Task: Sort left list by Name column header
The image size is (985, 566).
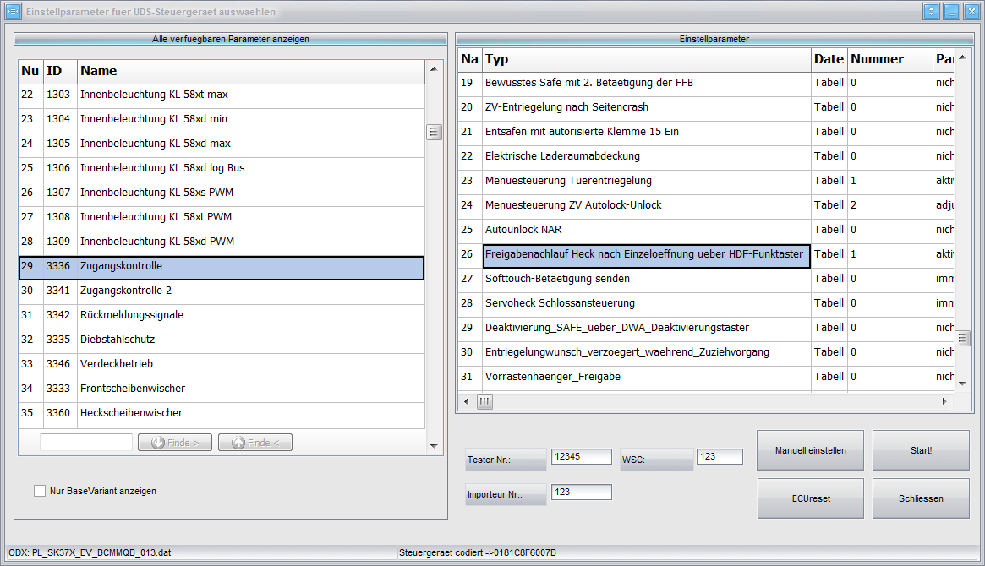Action: [x=251, y=71]
